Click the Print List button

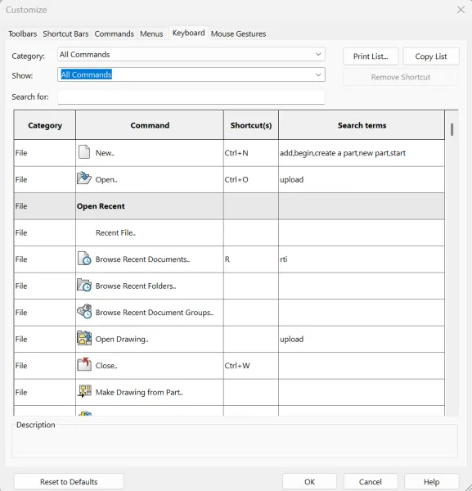point(371,56)
